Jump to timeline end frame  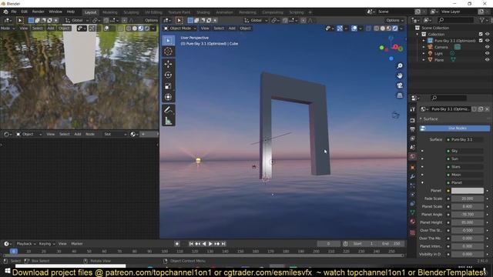(x=223, y=244)
